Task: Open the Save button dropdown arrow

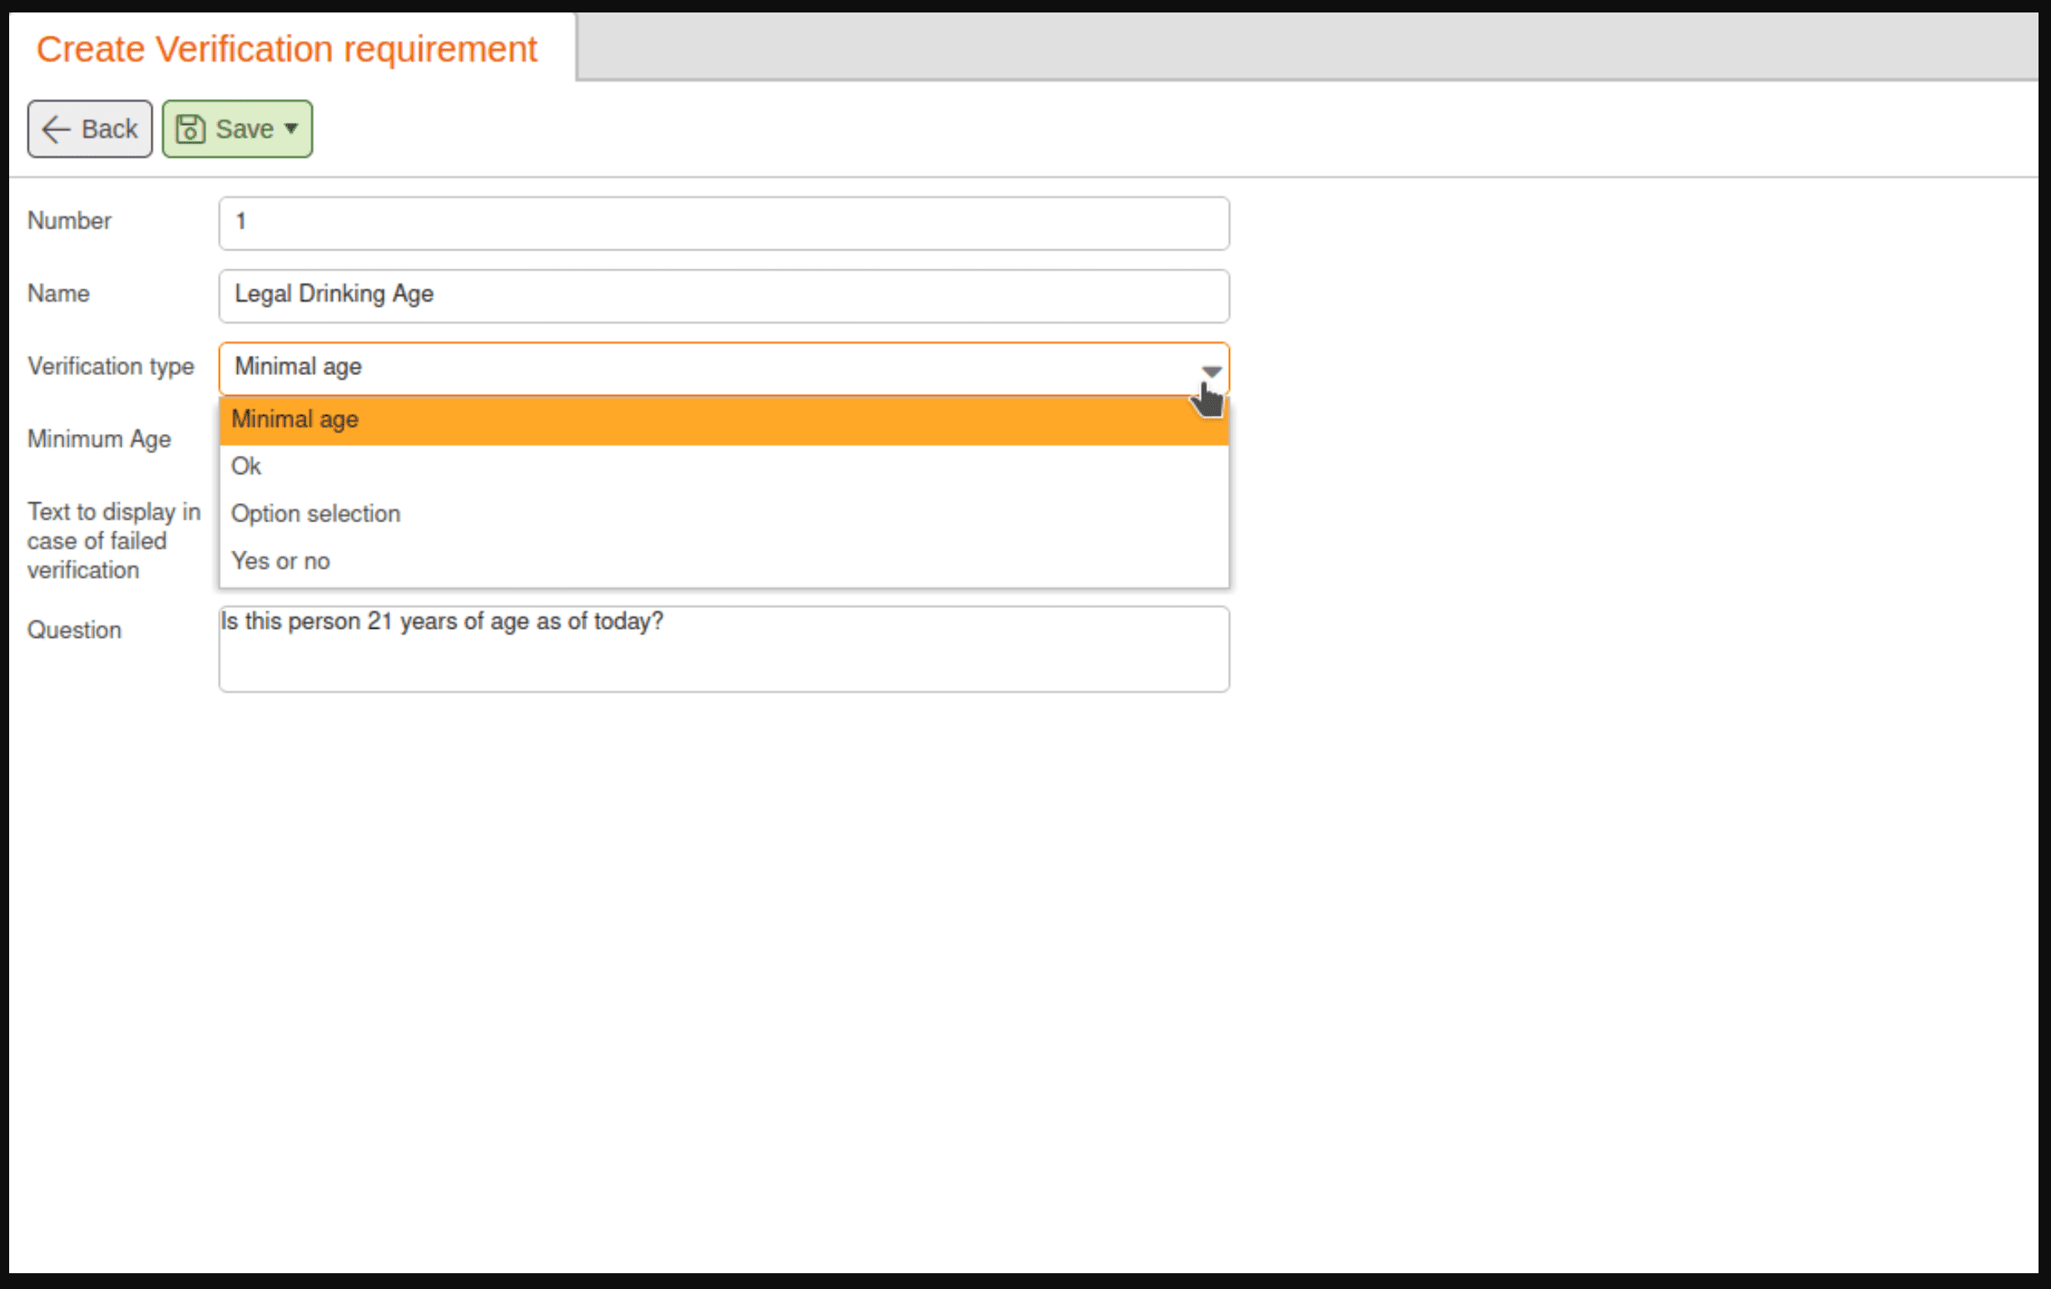Action: pos(291,129)
